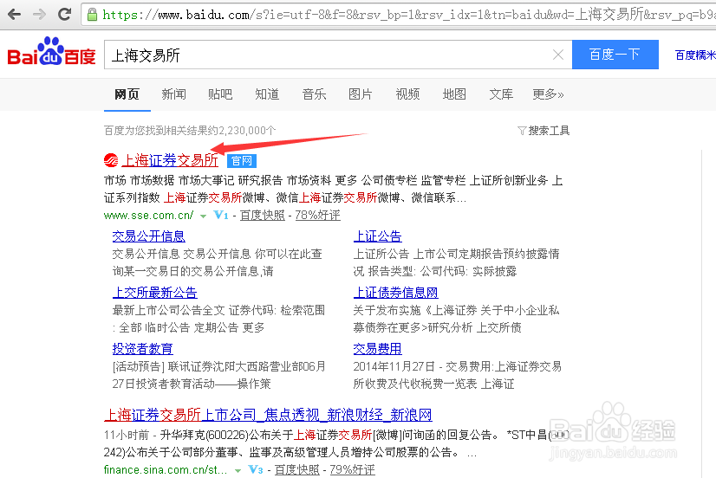
Task: Open the 上证公告 sublink
Action: click(x=378, y=236)
